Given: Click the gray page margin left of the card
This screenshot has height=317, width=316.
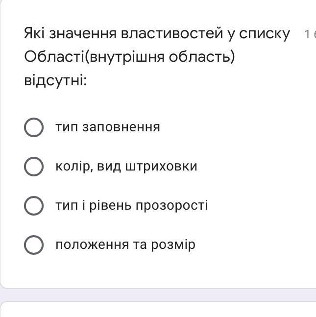Looking at the screenshot, I should pos(0,147).
